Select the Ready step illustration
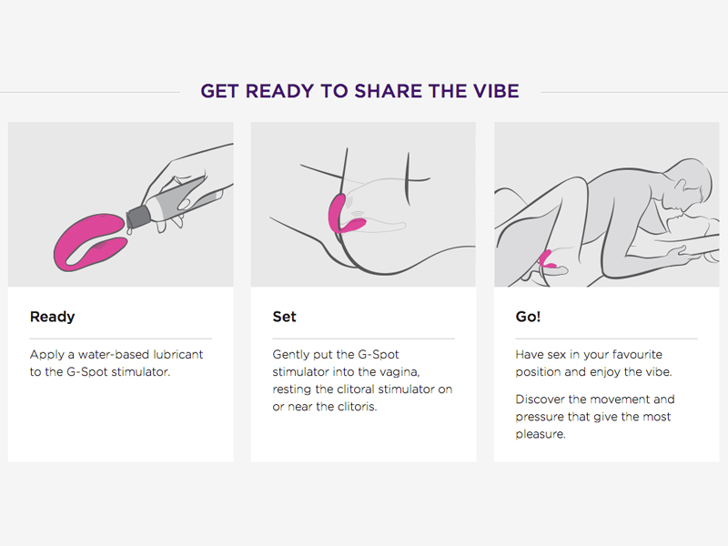This screenshot has width=728, height=546. [121, 204]
